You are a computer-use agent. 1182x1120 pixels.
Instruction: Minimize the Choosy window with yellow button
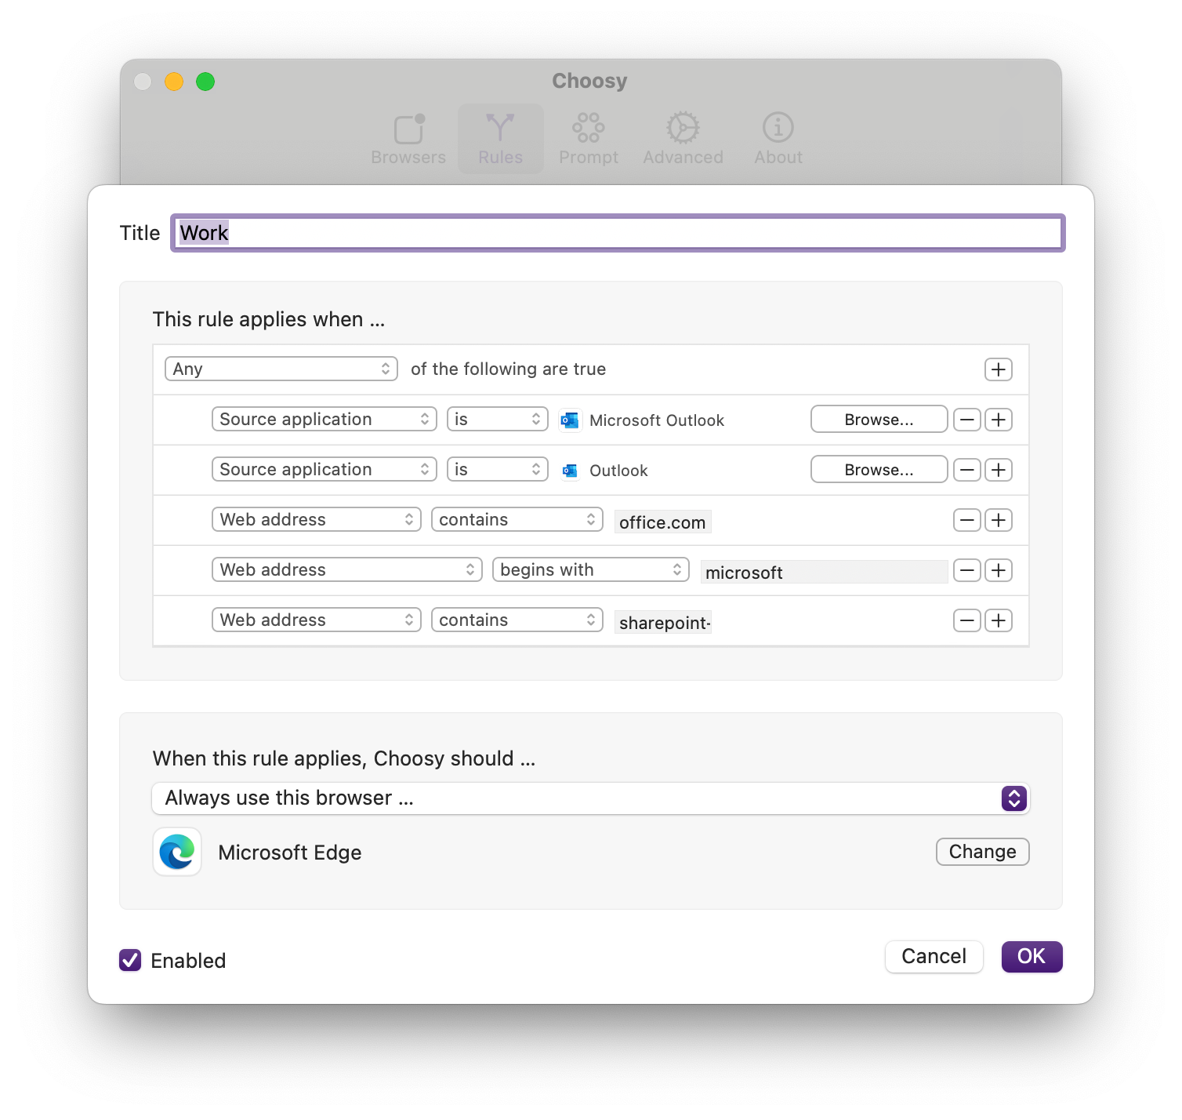174,82
